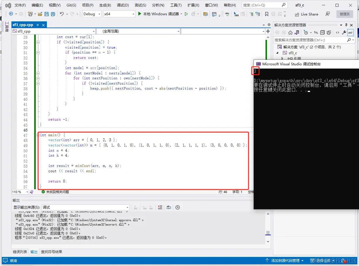Click the Preview Selected Items icon
This screenshot has height=266, width=359.
[351, 33]
